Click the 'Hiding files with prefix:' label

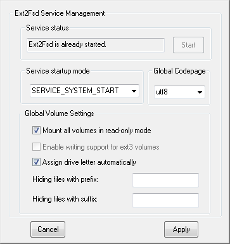[65, 179]
